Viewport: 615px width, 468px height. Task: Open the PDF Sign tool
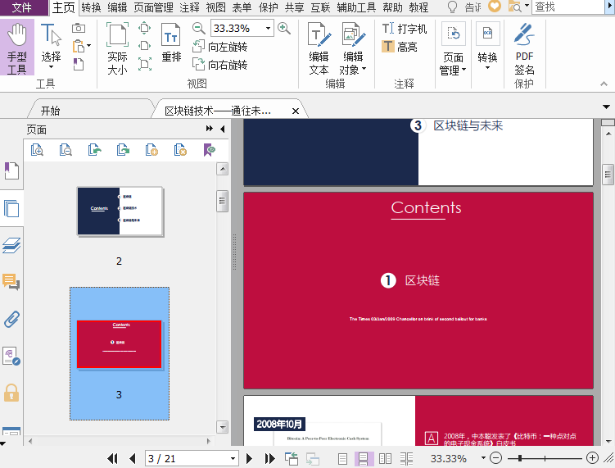click(524, 48)
